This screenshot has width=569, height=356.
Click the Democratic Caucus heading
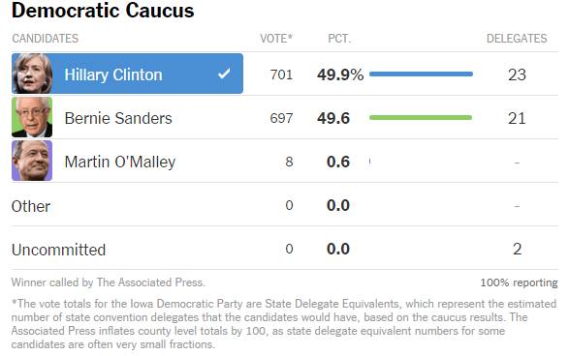point(103,10)
